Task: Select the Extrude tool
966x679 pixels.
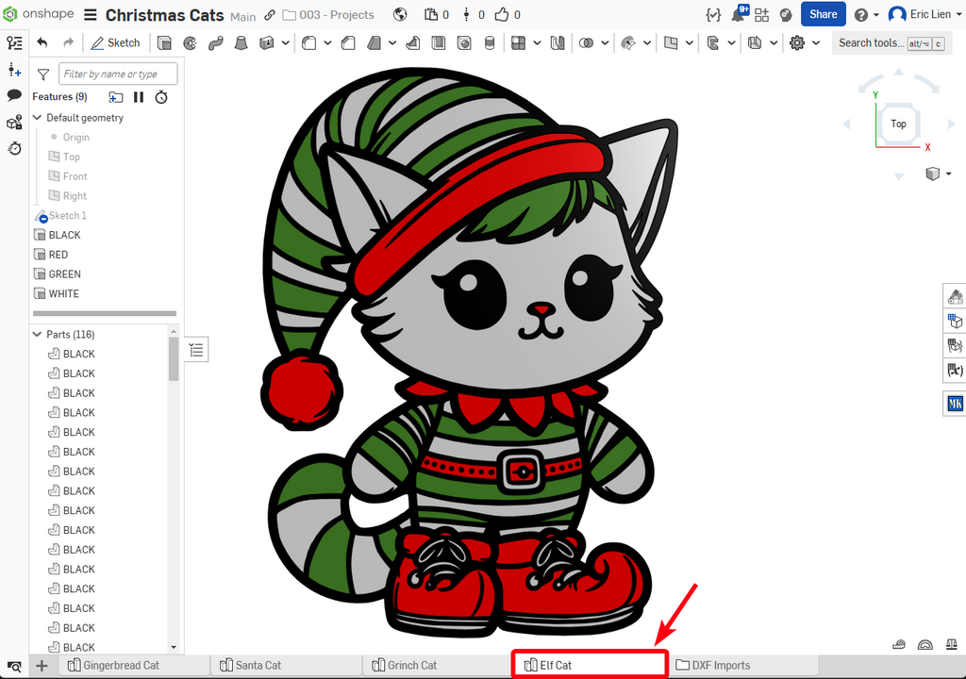Action: click(x=164, y=43)
